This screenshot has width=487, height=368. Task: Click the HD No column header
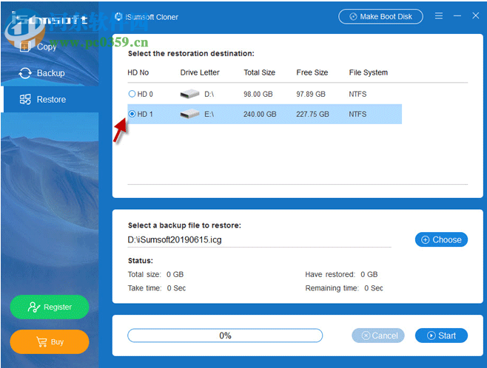(138, 72)
